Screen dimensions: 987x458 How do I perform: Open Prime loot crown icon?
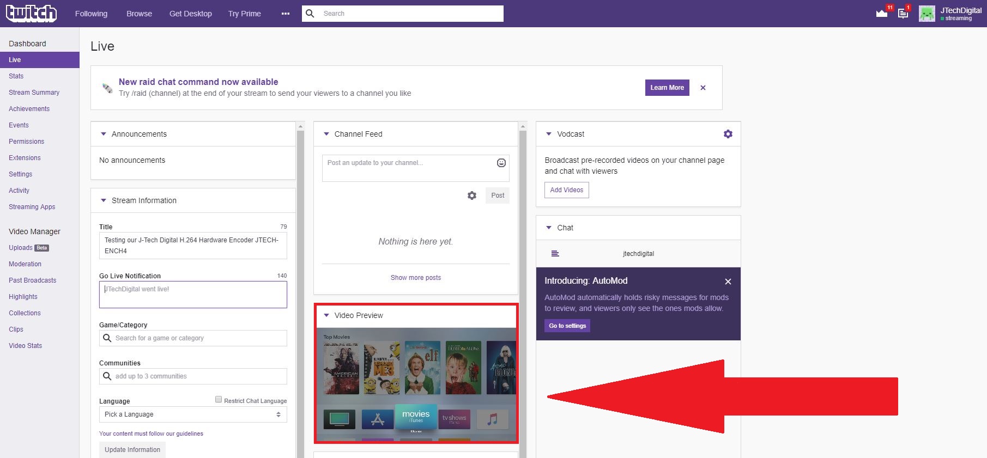(882, 13)
